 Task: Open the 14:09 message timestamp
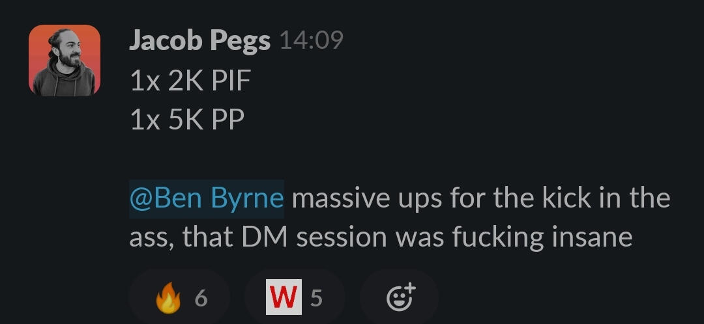pyautogui.click(x=311, y=41)
